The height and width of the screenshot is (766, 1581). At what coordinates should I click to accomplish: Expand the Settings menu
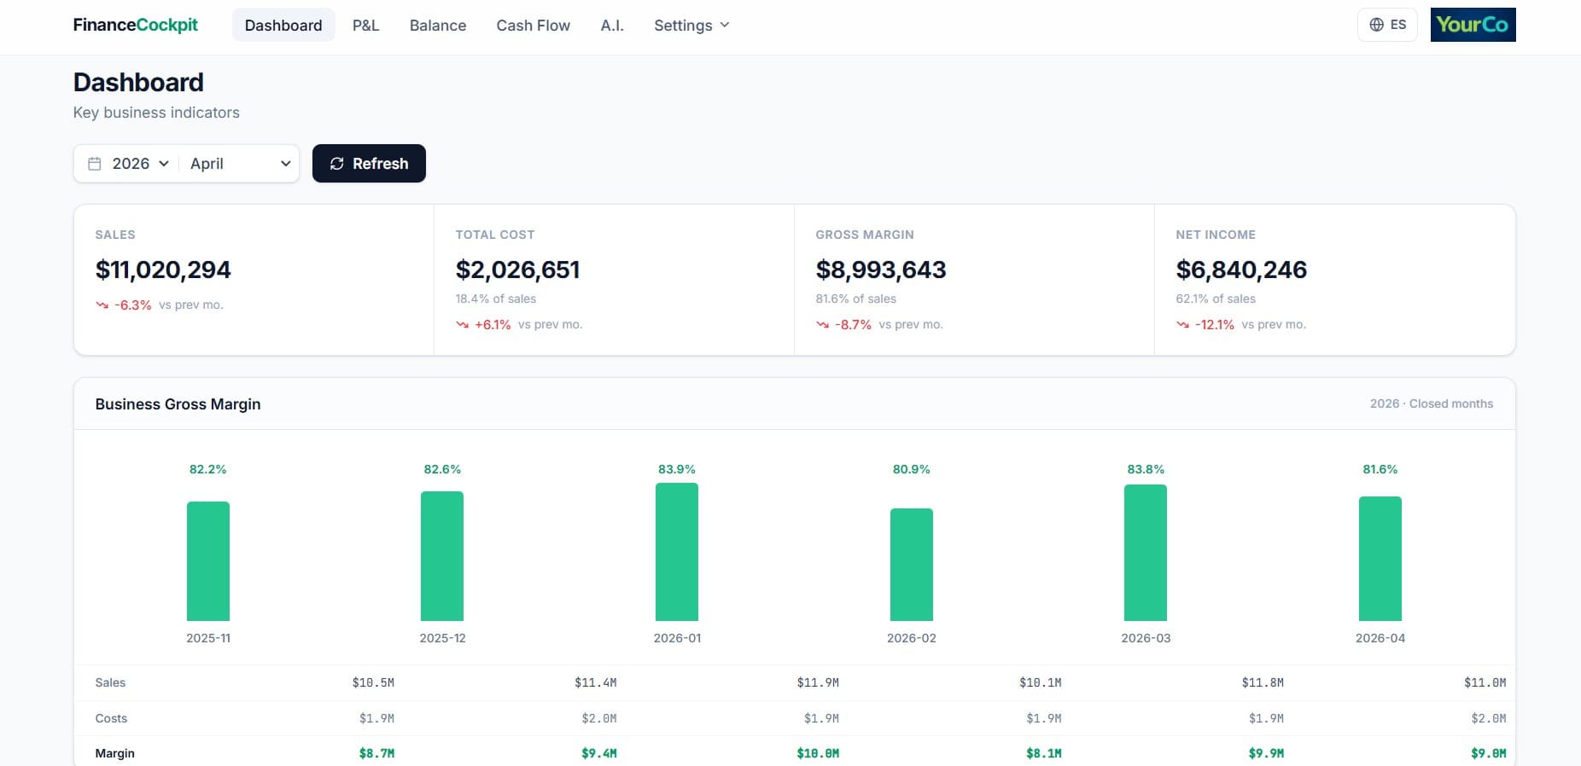click(x=691, y=26)
